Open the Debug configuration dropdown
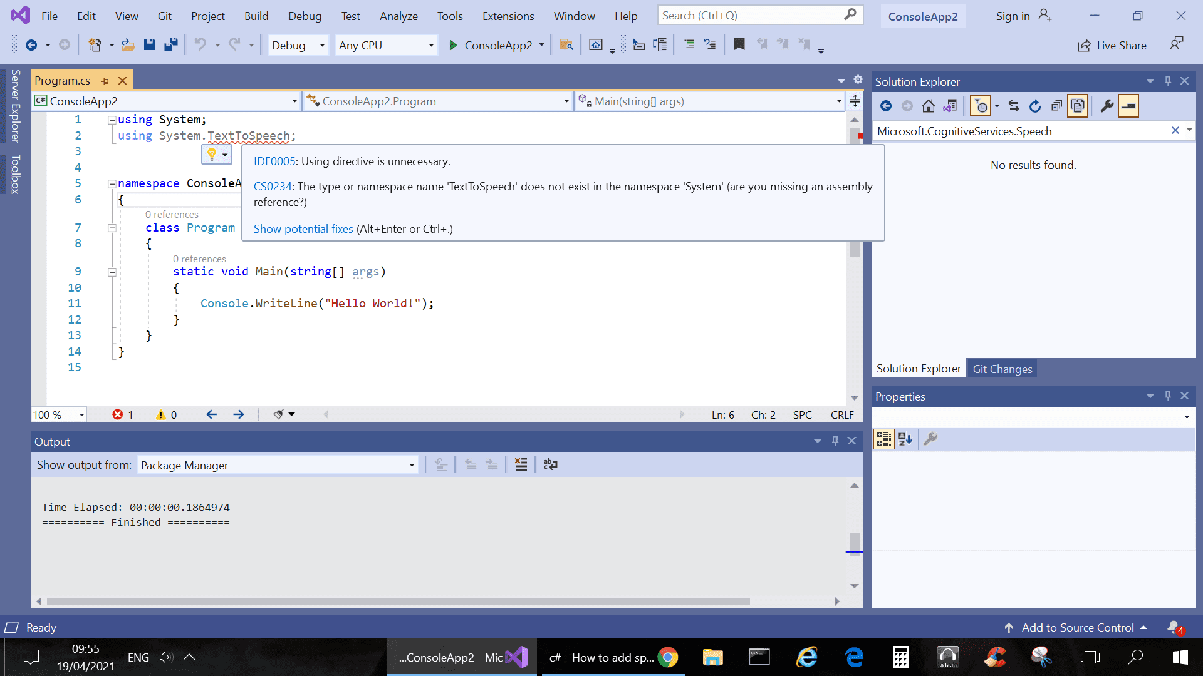The width and height of the screenshot is (1203, 676). tap(298, 45)
